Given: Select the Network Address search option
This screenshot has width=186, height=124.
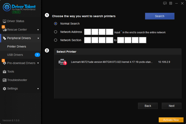Looking at the screenshot, I should click(x=56, y=32).
